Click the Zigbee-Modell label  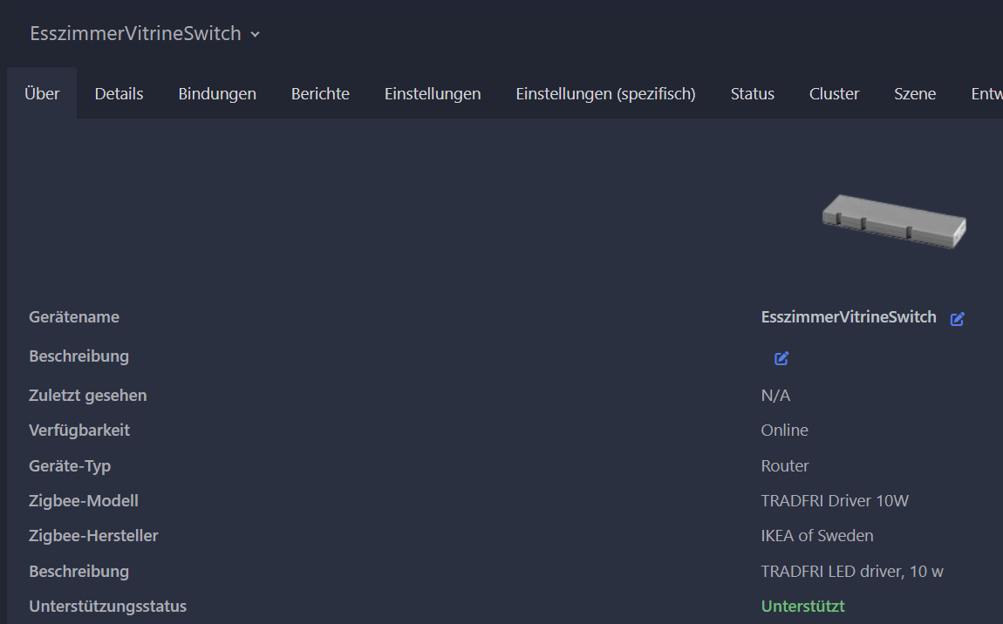(84, 500)
